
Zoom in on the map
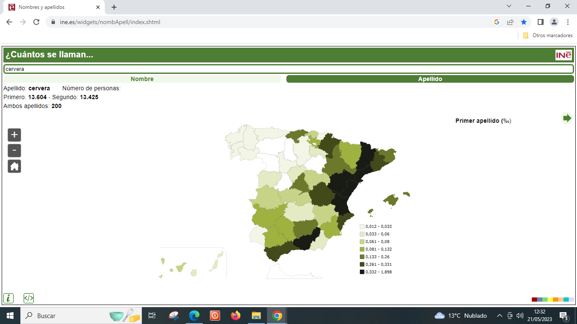(14, 135)
